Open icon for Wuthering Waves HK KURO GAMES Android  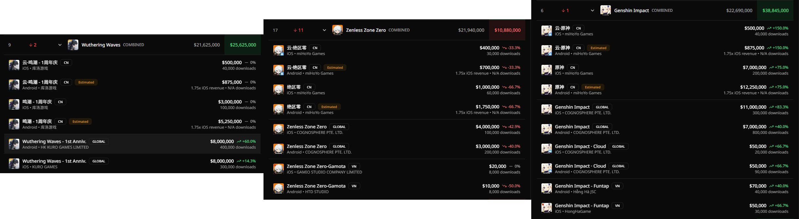point(14,144)
